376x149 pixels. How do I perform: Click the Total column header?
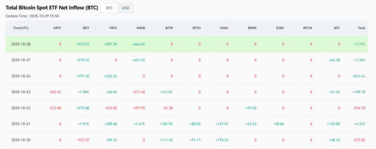coord(361,28)
